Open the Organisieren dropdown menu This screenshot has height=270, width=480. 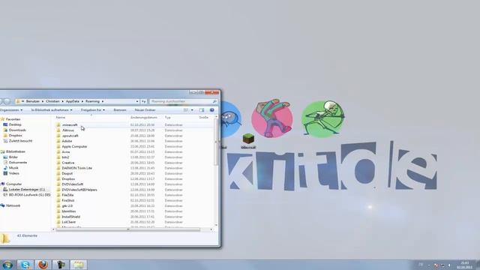[11, 110]
